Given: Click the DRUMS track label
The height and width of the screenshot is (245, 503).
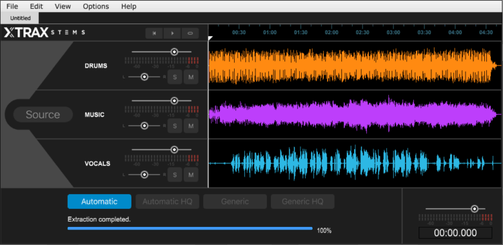Looking at the screenshot, I should pos(96,66).
